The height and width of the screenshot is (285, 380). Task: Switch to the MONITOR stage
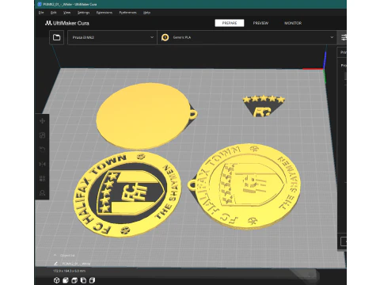pyautogui.click(x=293, y=23)
